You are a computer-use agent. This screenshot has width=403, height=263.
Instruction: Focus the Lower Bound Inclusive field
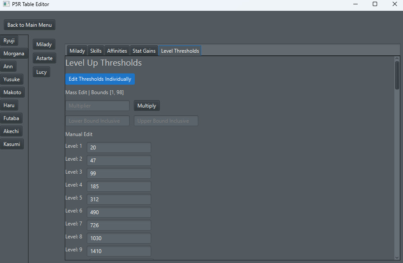(x=97, y=121)
